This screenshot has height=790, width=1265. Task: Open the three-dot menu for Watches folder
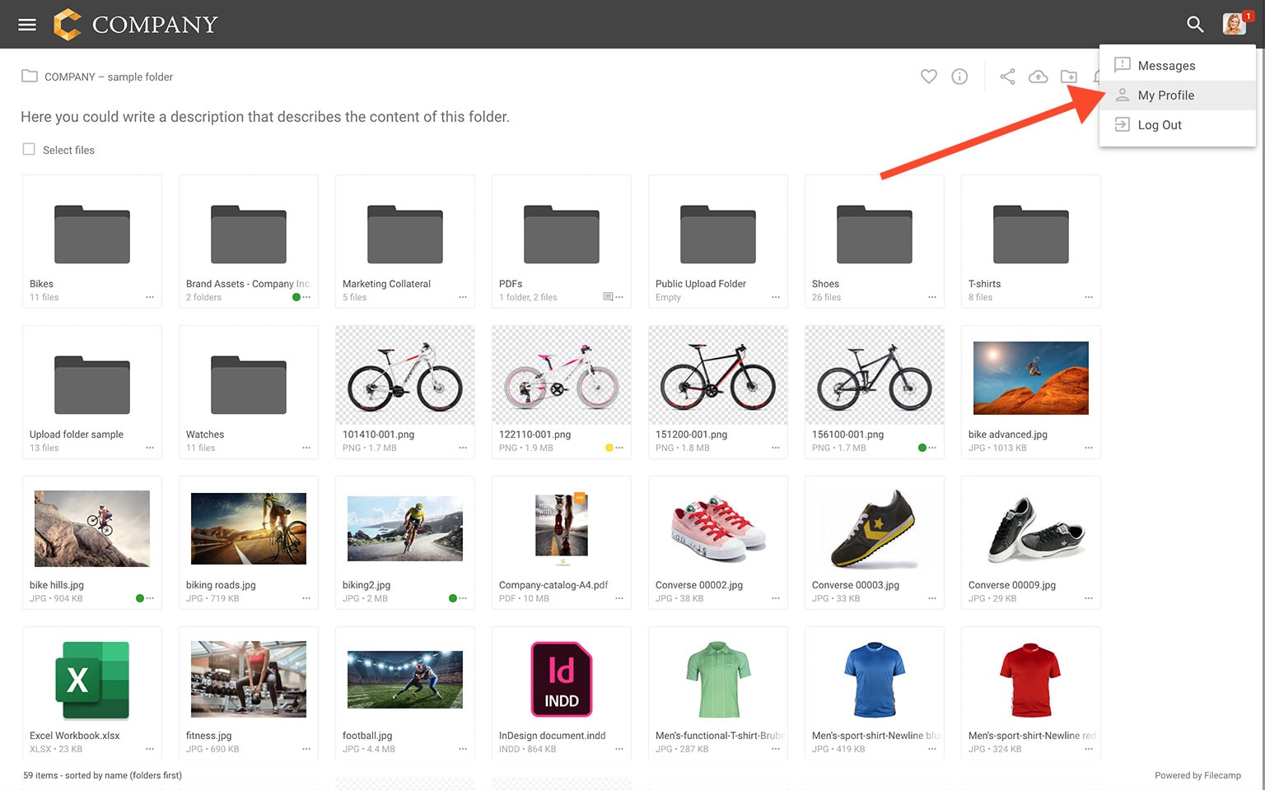coord(306,448)
